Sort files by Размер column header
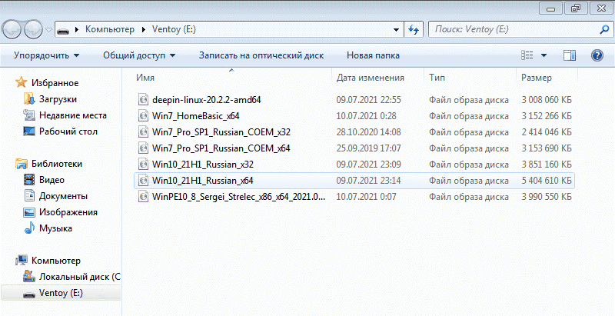615x316 pixels. coord(536,78)
